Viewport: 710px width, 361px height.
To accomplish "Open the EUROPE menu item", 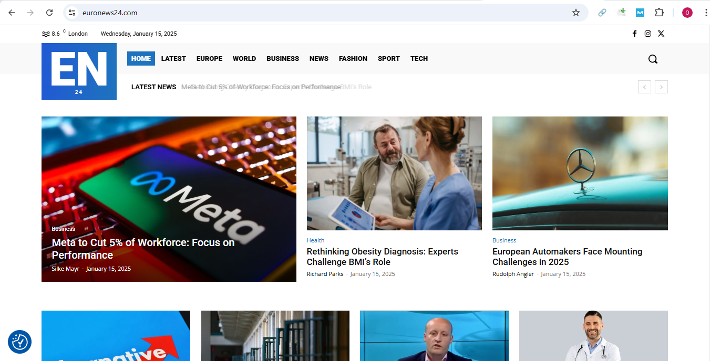I will pyautogui.click(x=209, y=59).
